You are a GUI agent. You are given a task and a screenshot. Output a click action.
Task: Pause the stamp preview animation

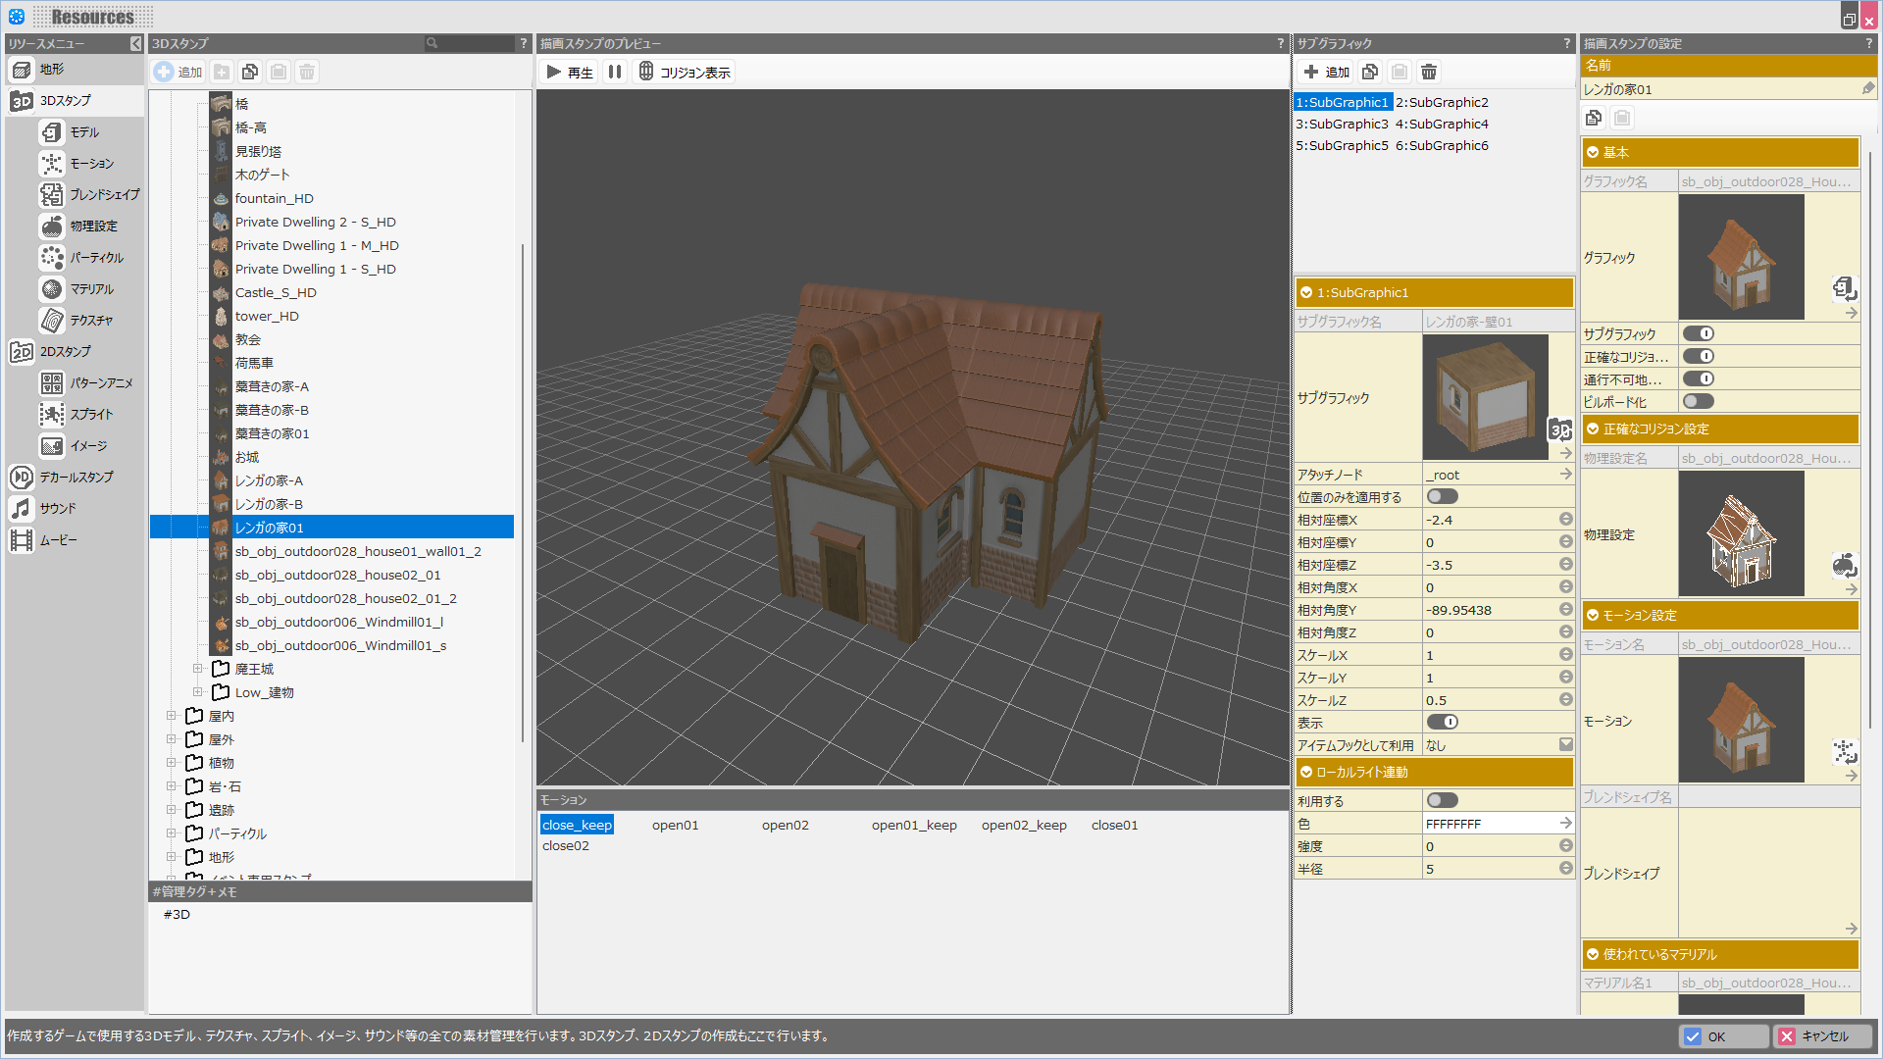click(615, 72)
